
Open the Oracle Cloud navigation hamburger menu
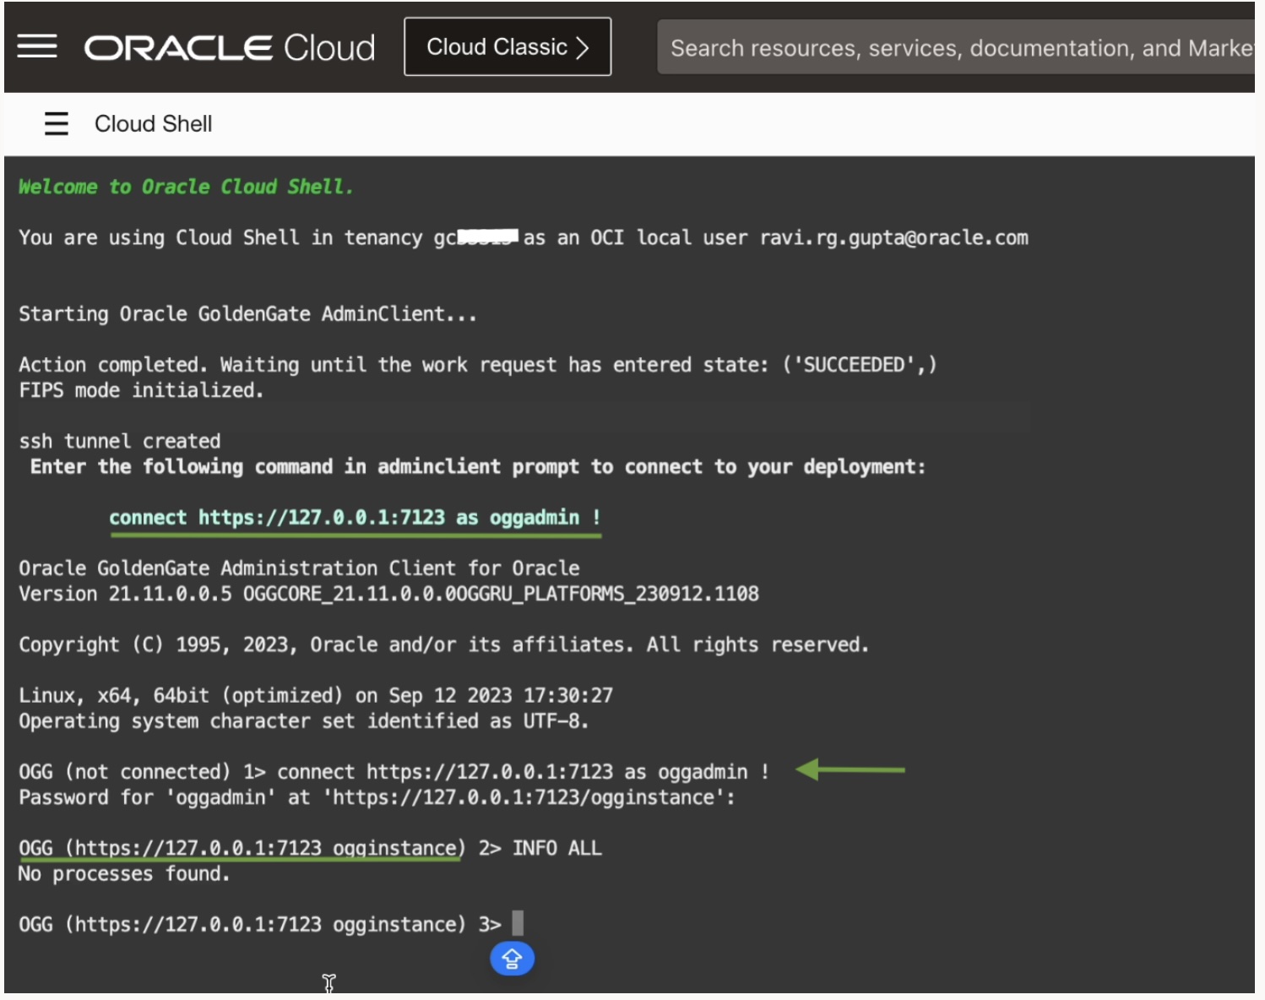(x=37, y=46)
